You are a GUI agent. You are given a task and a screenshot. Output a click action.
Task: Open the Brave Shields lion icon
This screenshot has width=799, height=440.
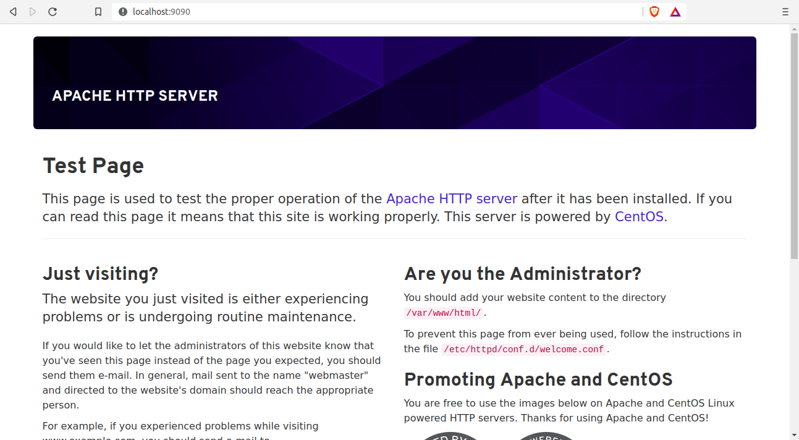click(654, 12)
